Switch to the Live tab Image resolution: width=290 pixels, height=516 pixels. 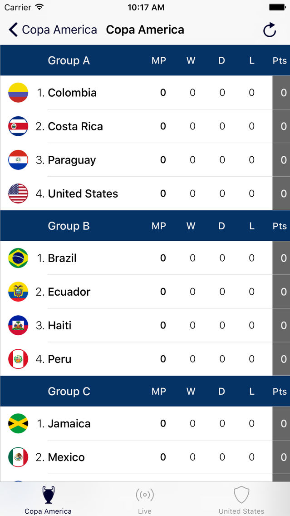coord(145,499)
